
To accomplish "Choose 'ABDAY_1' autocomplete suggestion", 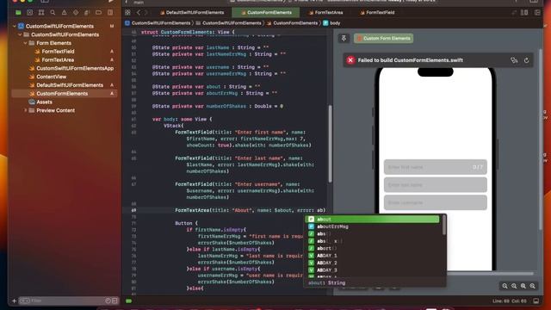I will [x=373, y=256].
